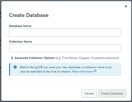Click the word MongoDB in the banner
The width and height of the screenshot is (132, 102).
[36, 67]
